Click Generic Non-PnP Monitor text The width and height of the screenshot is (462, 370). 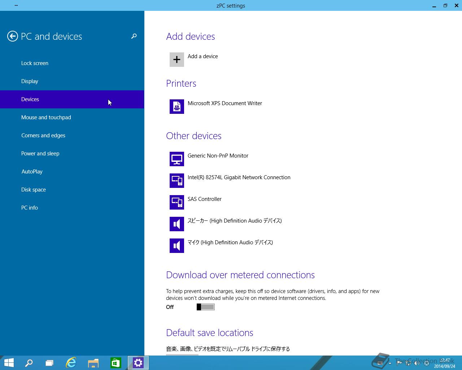click(218, 156)
